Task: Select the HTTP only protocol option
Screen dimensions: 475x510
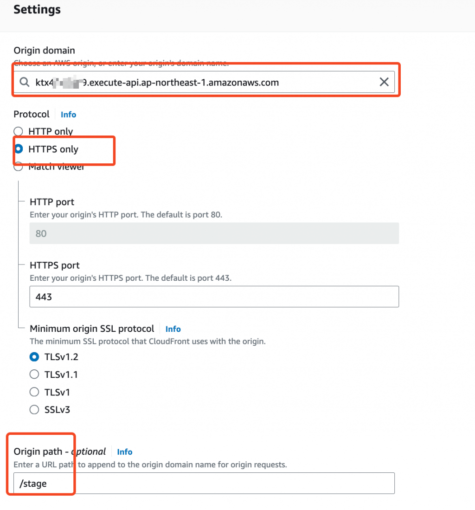Action: tap(19, 131)
